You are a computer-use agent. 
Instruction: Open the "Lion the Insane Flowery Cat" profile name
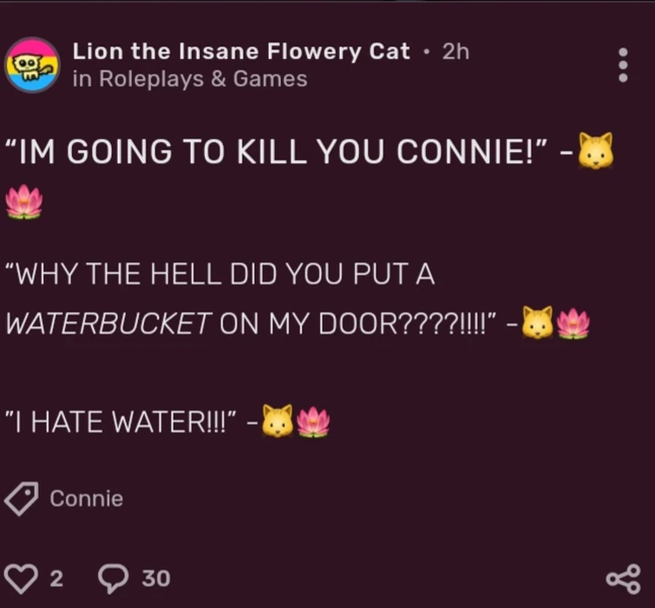[x=241, y=51]
